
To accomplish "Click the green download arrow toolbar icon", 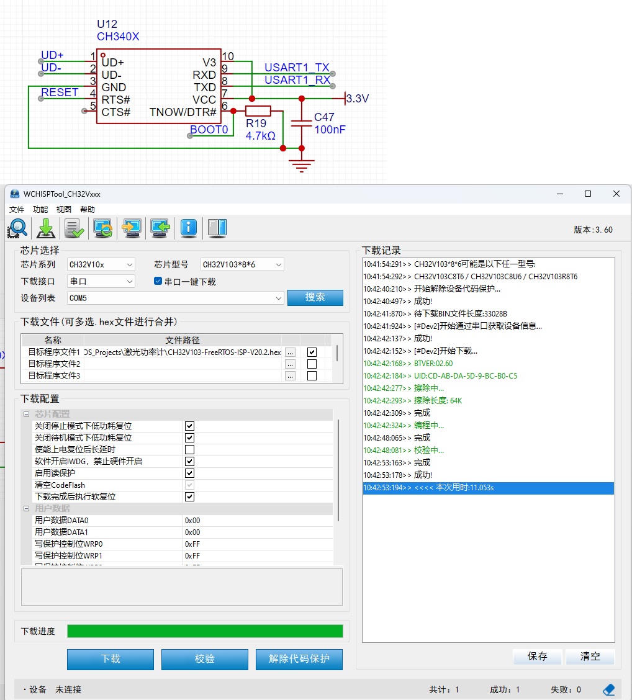I will coord(47,228).
